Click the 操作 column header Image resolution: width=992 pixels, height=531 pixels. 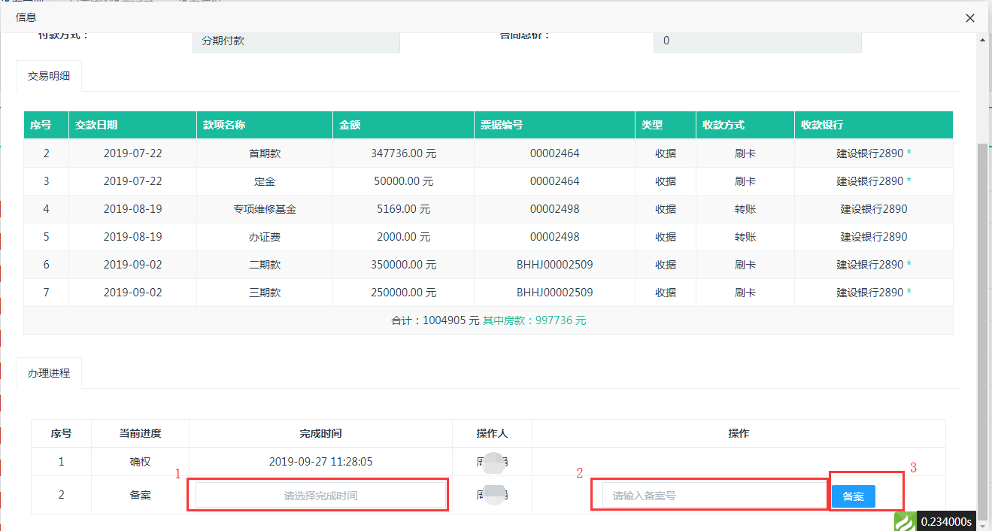tap(739, 434)
